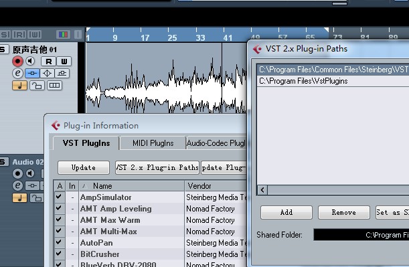This screenshot has width=409, height=267.
Task: Toggle musical timebase note icon on 原声吉他 01
Action: (x=19, y=86)
